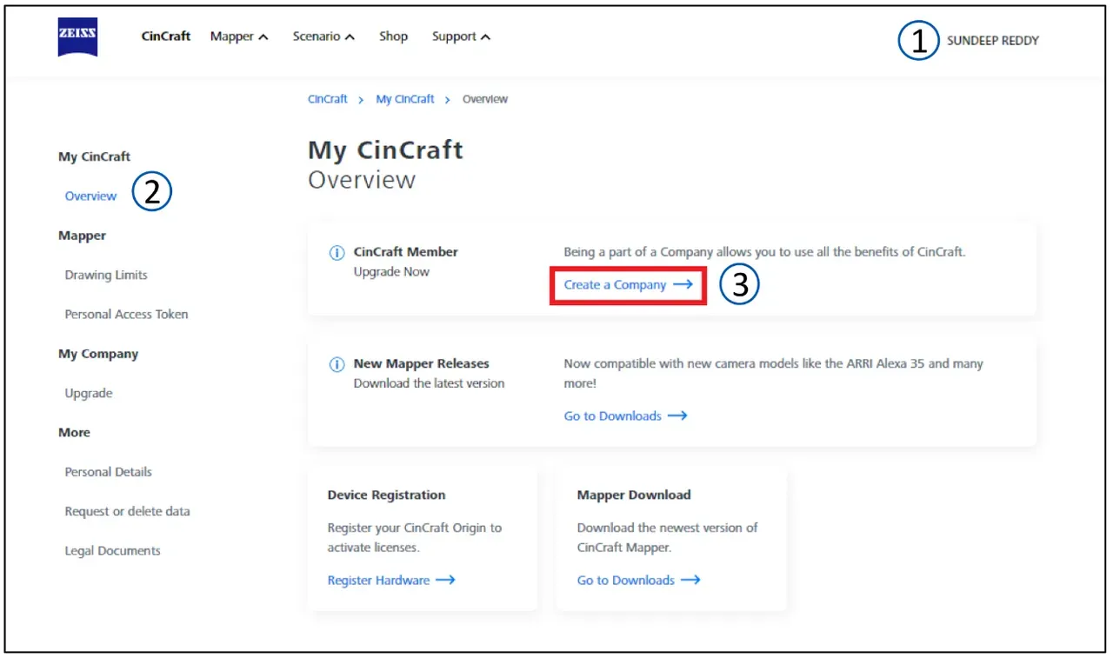Click the More sidebar heading
The width and height of the screenshot is (1113, 658).
coord(74,433)
